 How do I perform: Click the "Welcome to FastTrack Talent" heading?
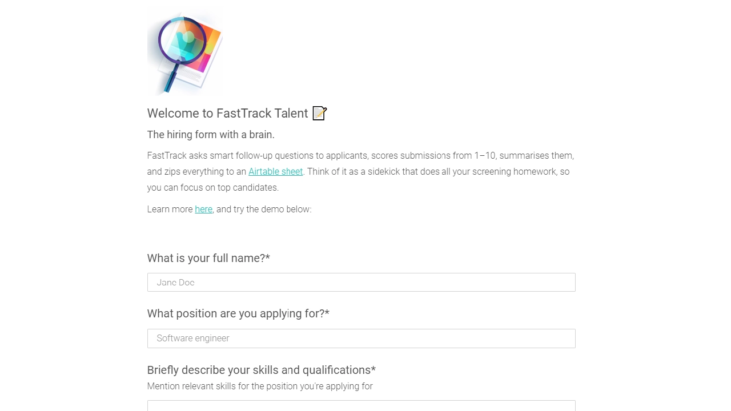coord(227,113)
